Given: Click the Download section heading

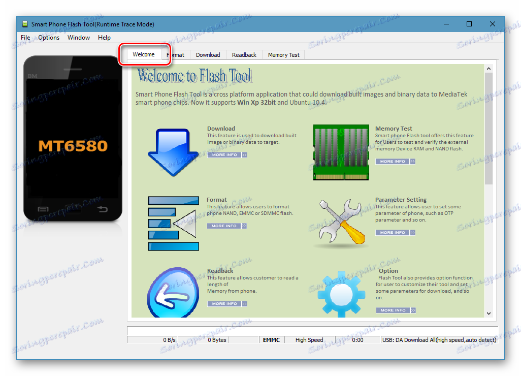Looking at the screenshot, I should pos(221,129).
